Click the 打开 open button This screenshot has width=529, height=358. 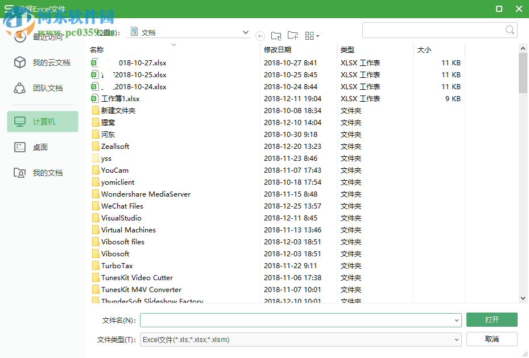tap(491, 320)
